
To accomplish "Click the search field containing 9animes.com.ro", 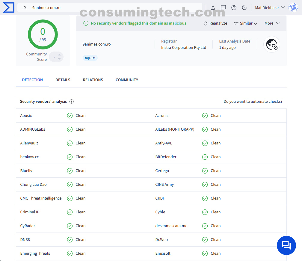I will (x=114, y=7).
